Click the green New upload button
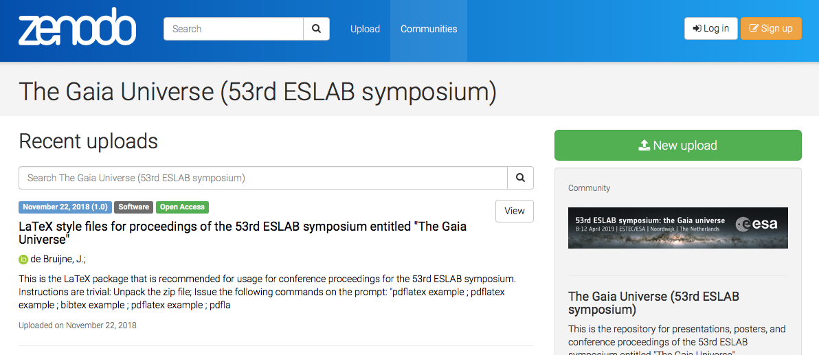The height and width of the screenshot is (355, 819). 678,145
